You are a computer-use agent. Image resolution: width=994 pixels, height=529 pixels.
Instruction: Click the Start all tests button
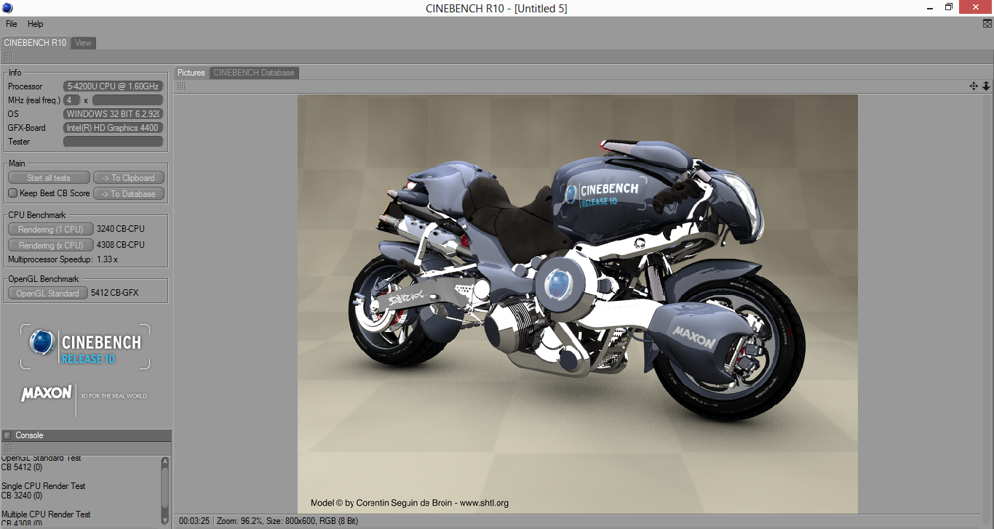pos(49,178)
